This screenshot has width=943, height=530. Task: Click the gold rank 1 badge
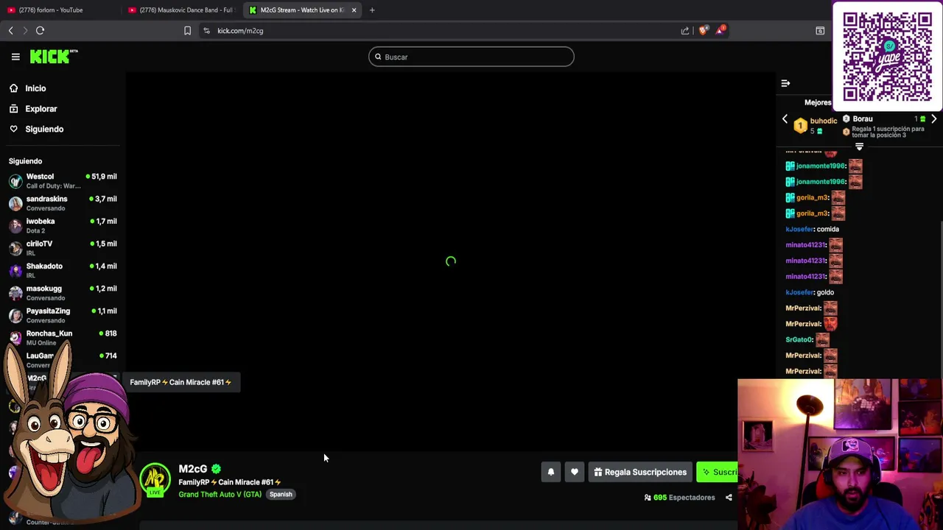tap(800, 125)
